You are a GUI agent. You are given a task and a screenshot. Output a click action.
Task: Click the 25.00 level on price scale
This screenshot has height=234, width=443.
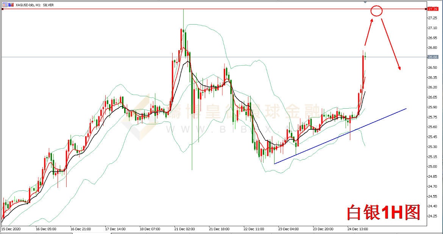(x=433, y=166)
